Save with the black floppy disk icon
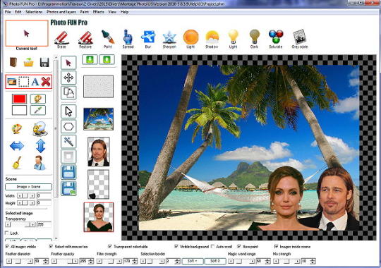The image size is (381, 268). click(44, 62)
